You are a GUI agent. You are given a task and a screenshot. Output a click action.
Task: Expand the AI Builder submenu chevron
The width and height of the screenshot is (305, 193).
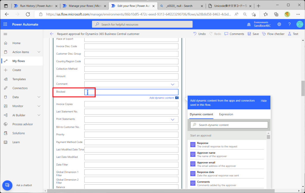point(39,115)
